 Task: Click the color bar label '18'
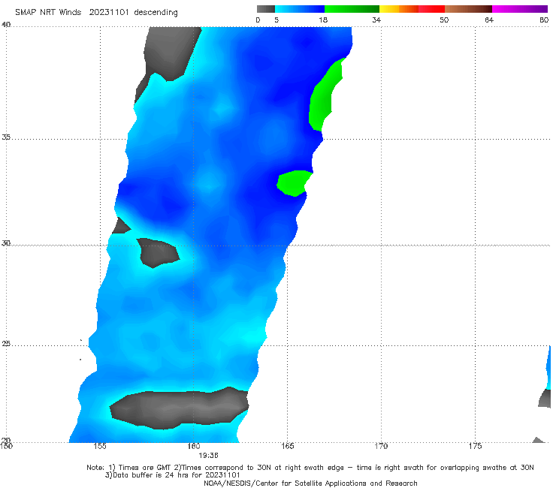coord(323,20)
